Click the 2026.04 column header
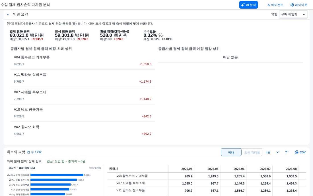The width and height of the screenshot is (313, 196). [x=187, y=169]
